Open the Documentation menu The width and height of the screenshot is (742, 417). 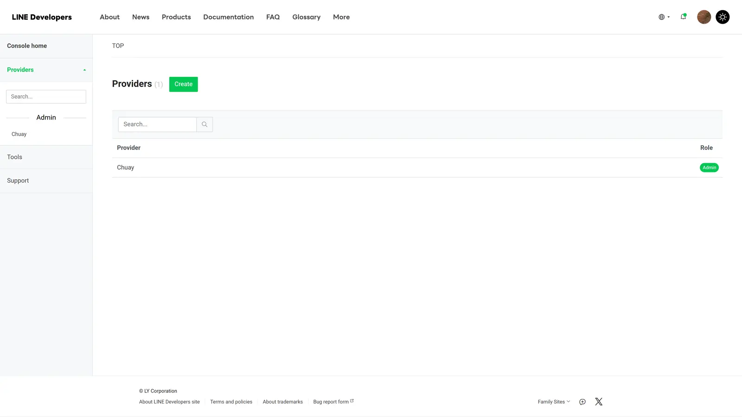pyautogui.click(x=228, y=17)
